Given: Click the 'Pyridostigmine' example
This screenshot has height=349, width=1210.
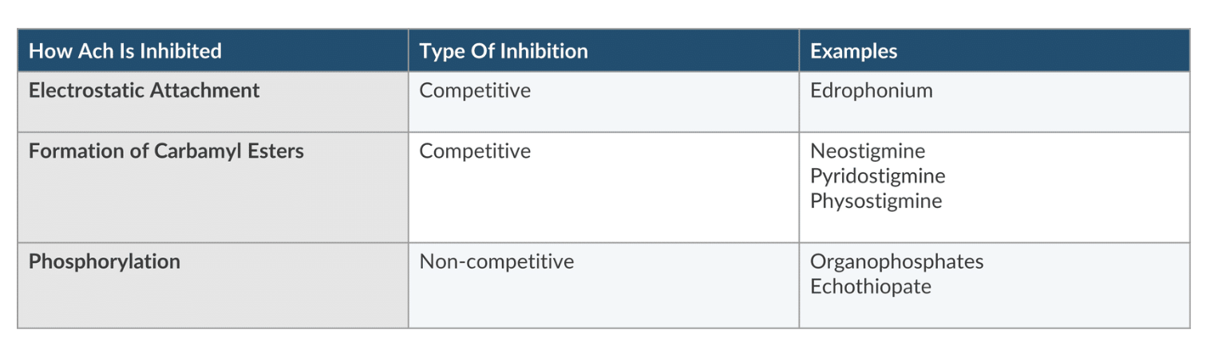Looking at the screenshot, I should [877, 176].
